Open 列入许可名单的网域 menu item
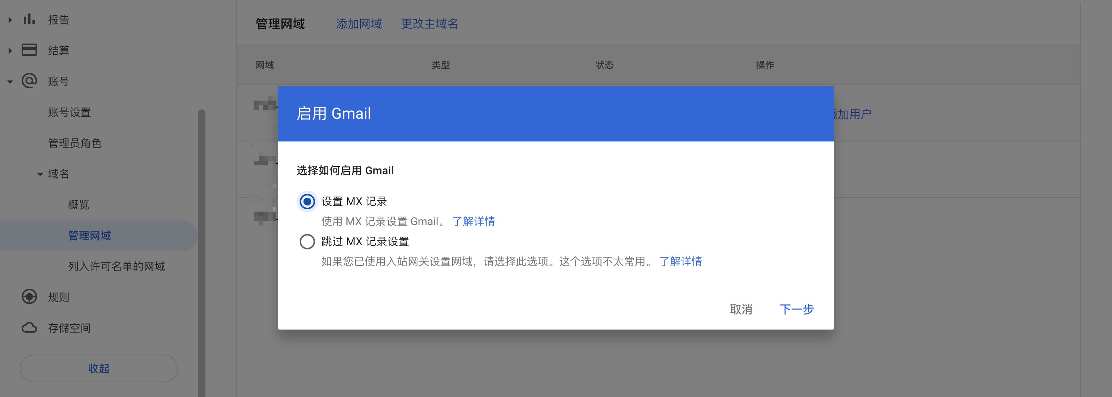This screenshot has height=397, width=1112. coord(117,266)
